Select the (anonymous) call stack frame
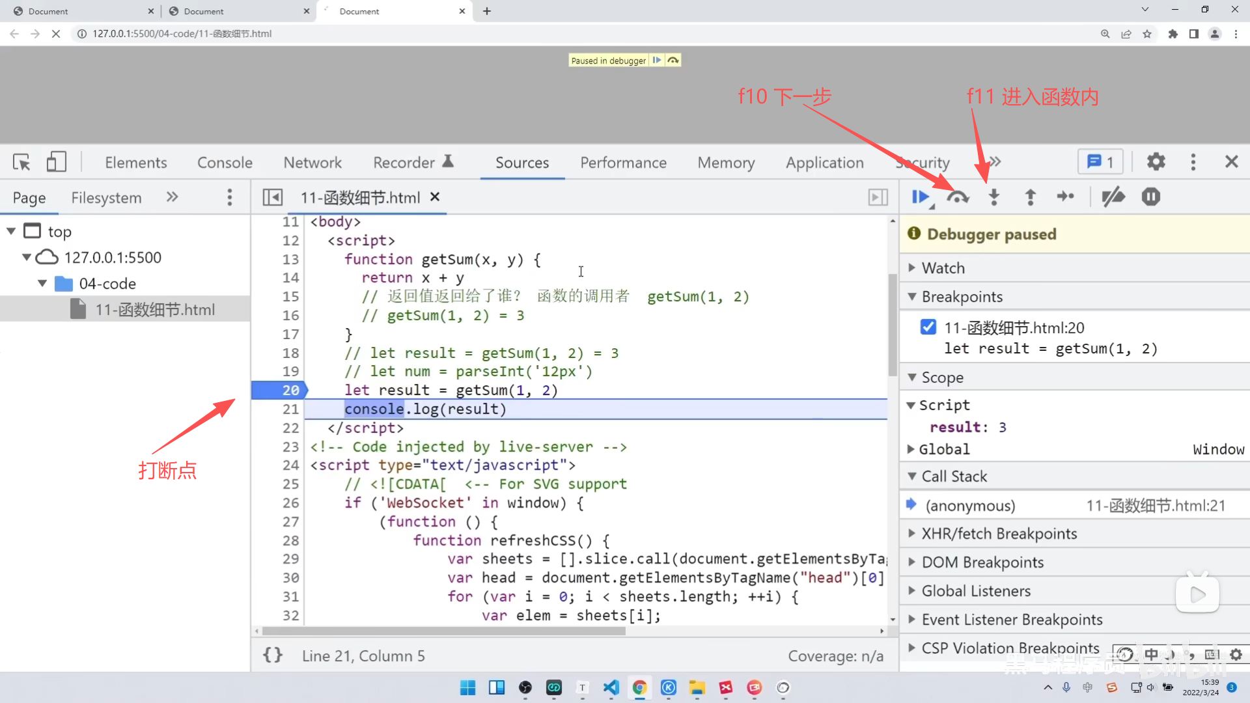Viewport: 1250px width, 703px height. click(1074, 505)
